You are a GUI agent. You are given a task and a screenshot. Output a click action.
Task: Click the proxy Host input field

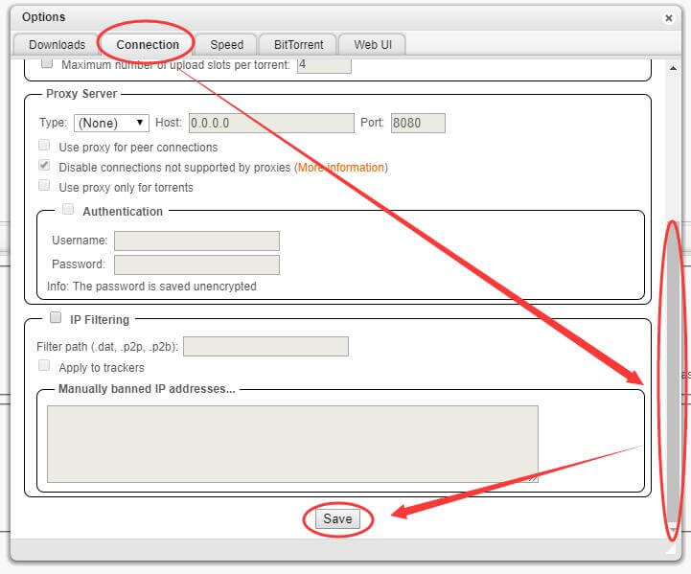pyautogui.click(x=271, y=123)
